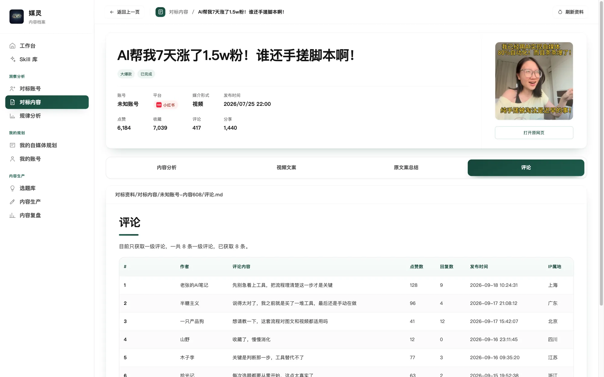Click 发布时间 value 2026/07/25 22:00
This screenshot has height=377, width=604.
pos(247,104)
